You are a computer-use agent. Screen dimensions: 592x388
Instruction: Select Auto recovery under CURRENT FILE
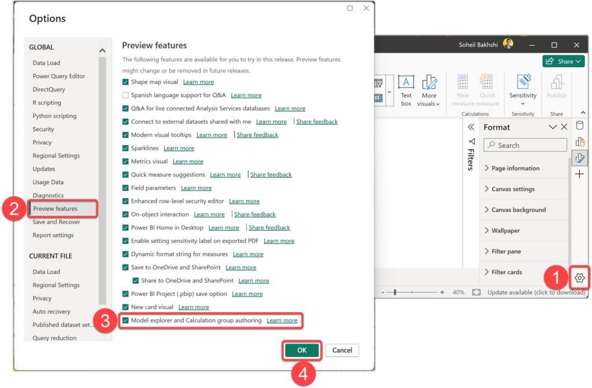51,311
